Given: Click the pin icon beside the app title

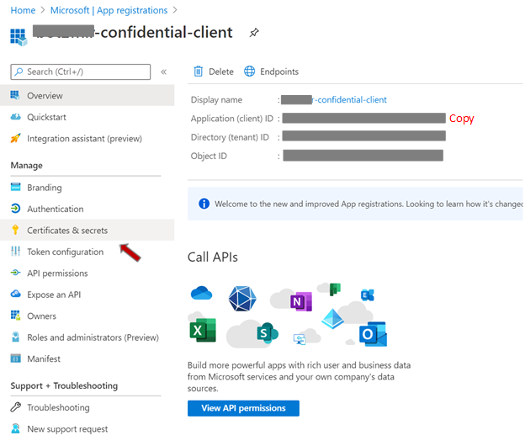Looking at the screenshot, I should [x=253, y=33].
